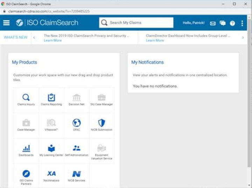The width and height of the screenshot is (252, 188).
Task: Open the My Learning Center tile
Action: point(51,151)
